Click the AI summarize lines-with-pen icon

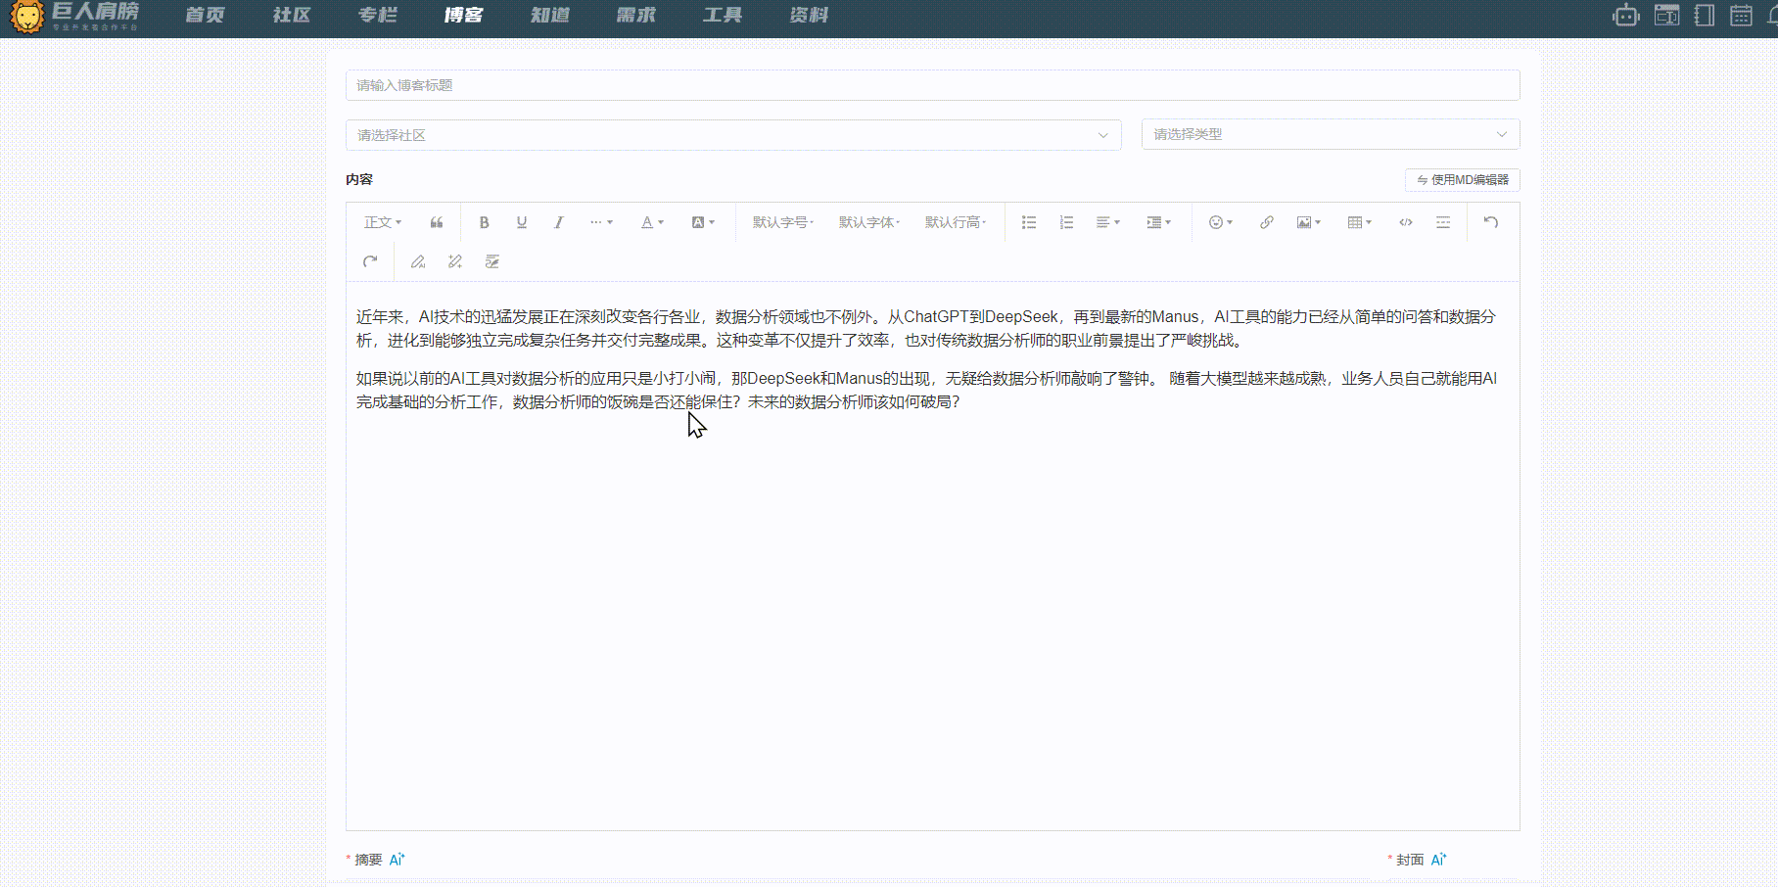pos(492,261)
